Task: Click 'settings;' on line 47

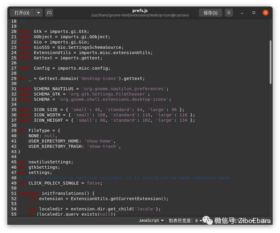Action: 40,173
